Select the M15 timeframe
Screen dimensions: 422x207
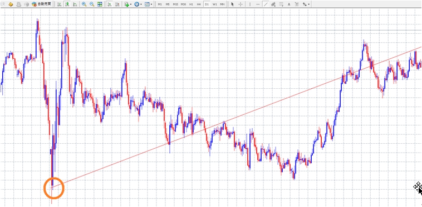pos(175,4)
